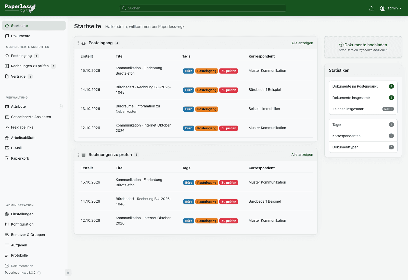408x280 pixels.
Task: Open the admin user dropdown
Action: click(x=391, y=8)
